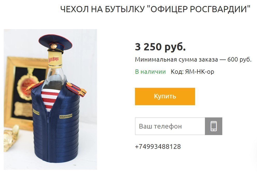This screenshot has height=173, width=257.
Task: Click the right shoulder epaulette in photo
Action: [76, 90]
